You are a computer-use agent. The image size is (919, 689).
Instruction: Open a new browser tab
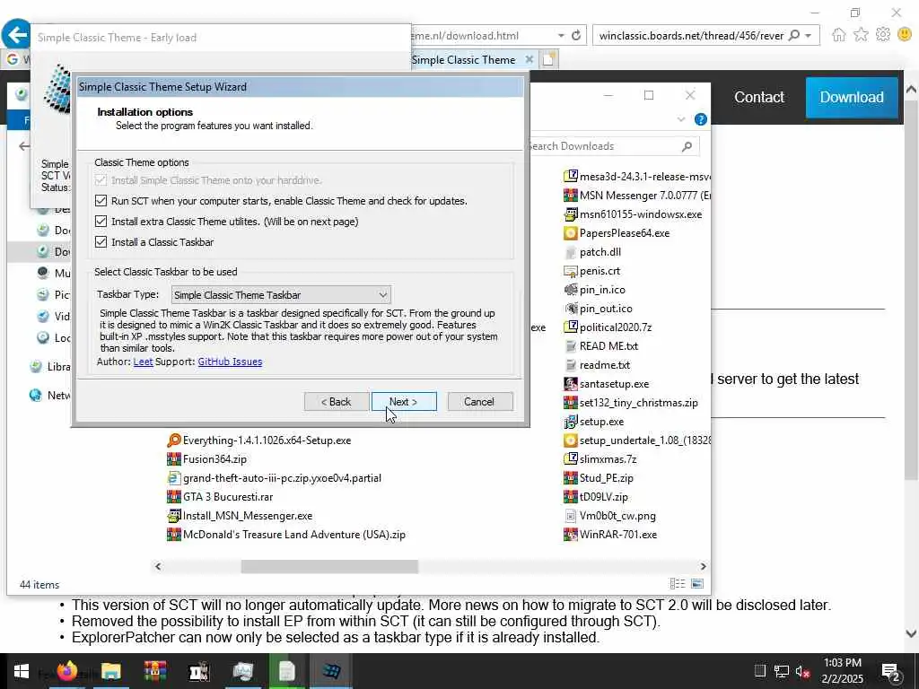pyautogui.click(x=548, y=59)
